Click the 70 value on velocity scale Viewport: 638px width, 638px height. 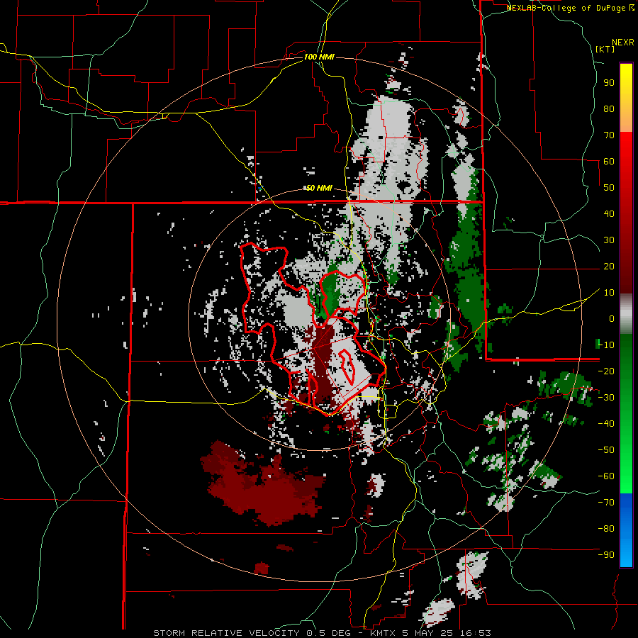pos(609,135)
